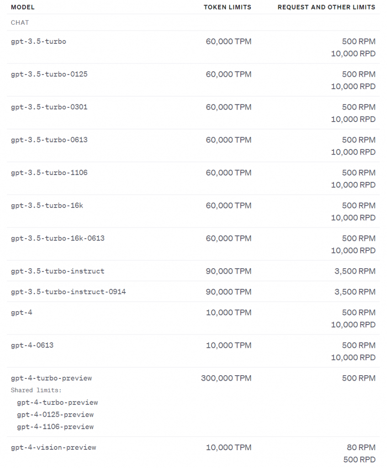
Task: Click the Shared limits label
Action: [36, 390]
